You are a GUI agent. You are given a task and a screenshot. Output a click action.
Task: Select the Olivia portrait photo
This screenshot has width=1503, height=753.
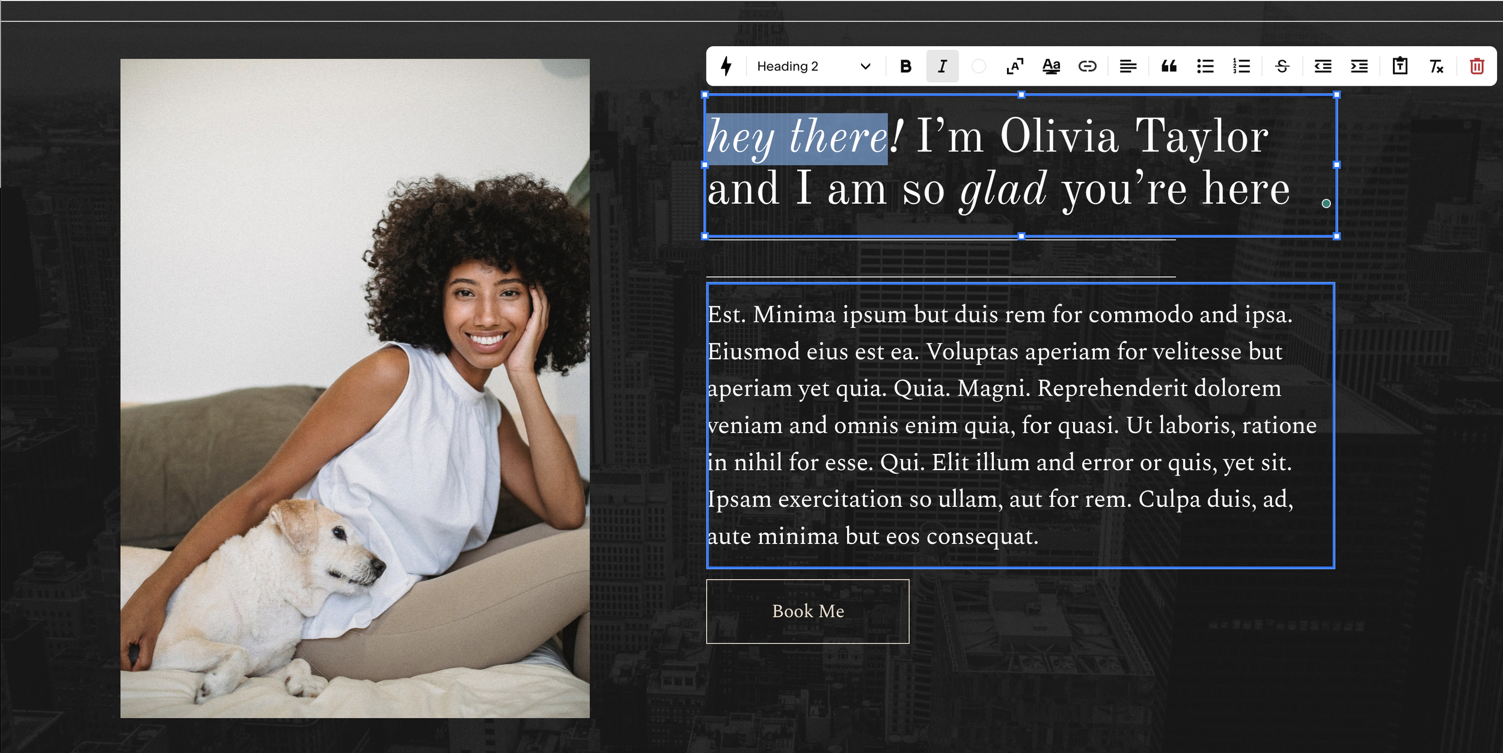tap(355, 388)
